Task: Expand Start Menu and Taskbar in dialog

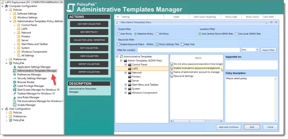Action: (x=126, y=85)
